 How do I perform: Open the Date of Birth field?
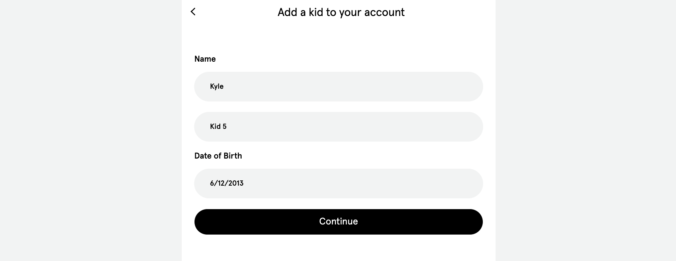338,183
